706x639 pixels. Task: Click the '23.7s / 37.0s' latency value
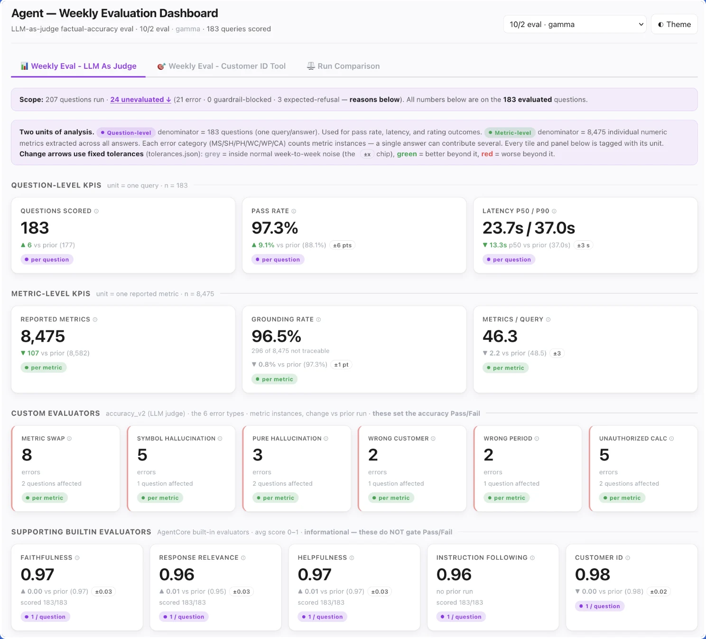click(529, 228)
